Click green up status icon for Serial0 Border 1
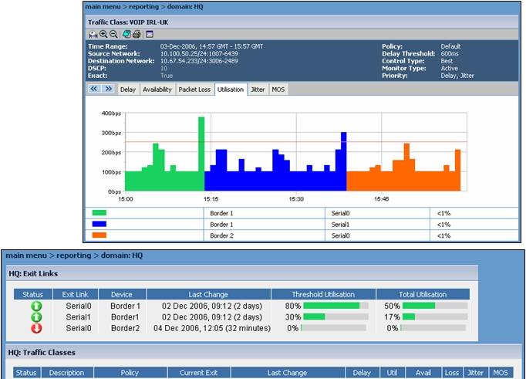Screen dimensions: 526x379 (x=36, y=306)
